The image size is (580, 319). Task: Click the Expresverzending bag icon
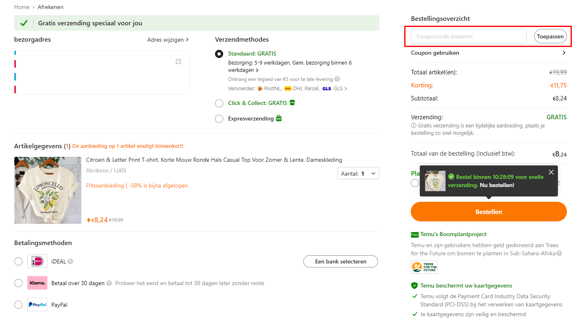click(x=279, y=118)
